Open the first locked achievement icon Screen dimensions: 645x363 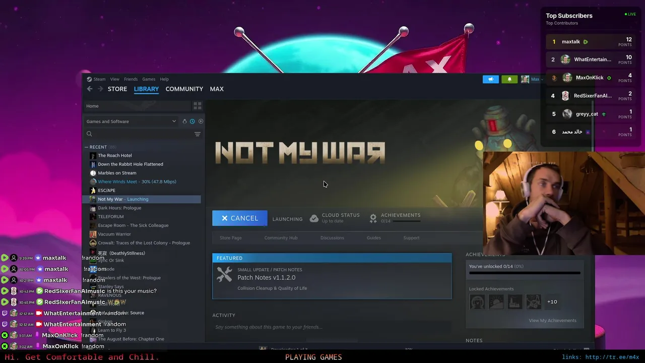tap(477, 302)
